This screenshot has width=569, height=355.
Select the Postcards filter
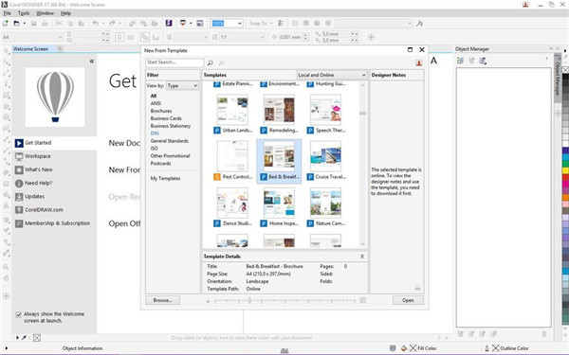[160, 164]
